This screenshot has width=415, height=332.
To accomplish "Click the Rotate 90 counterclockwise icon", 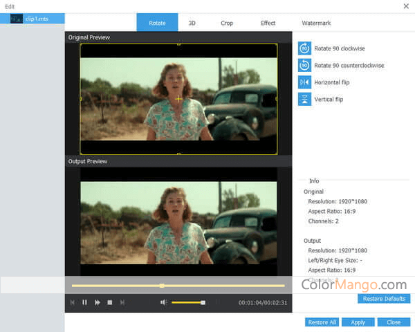I will [304, 65].
